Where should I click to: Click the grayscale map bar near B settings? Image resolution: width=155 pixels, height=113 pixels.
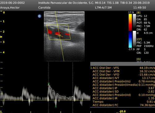coord(134,22)
